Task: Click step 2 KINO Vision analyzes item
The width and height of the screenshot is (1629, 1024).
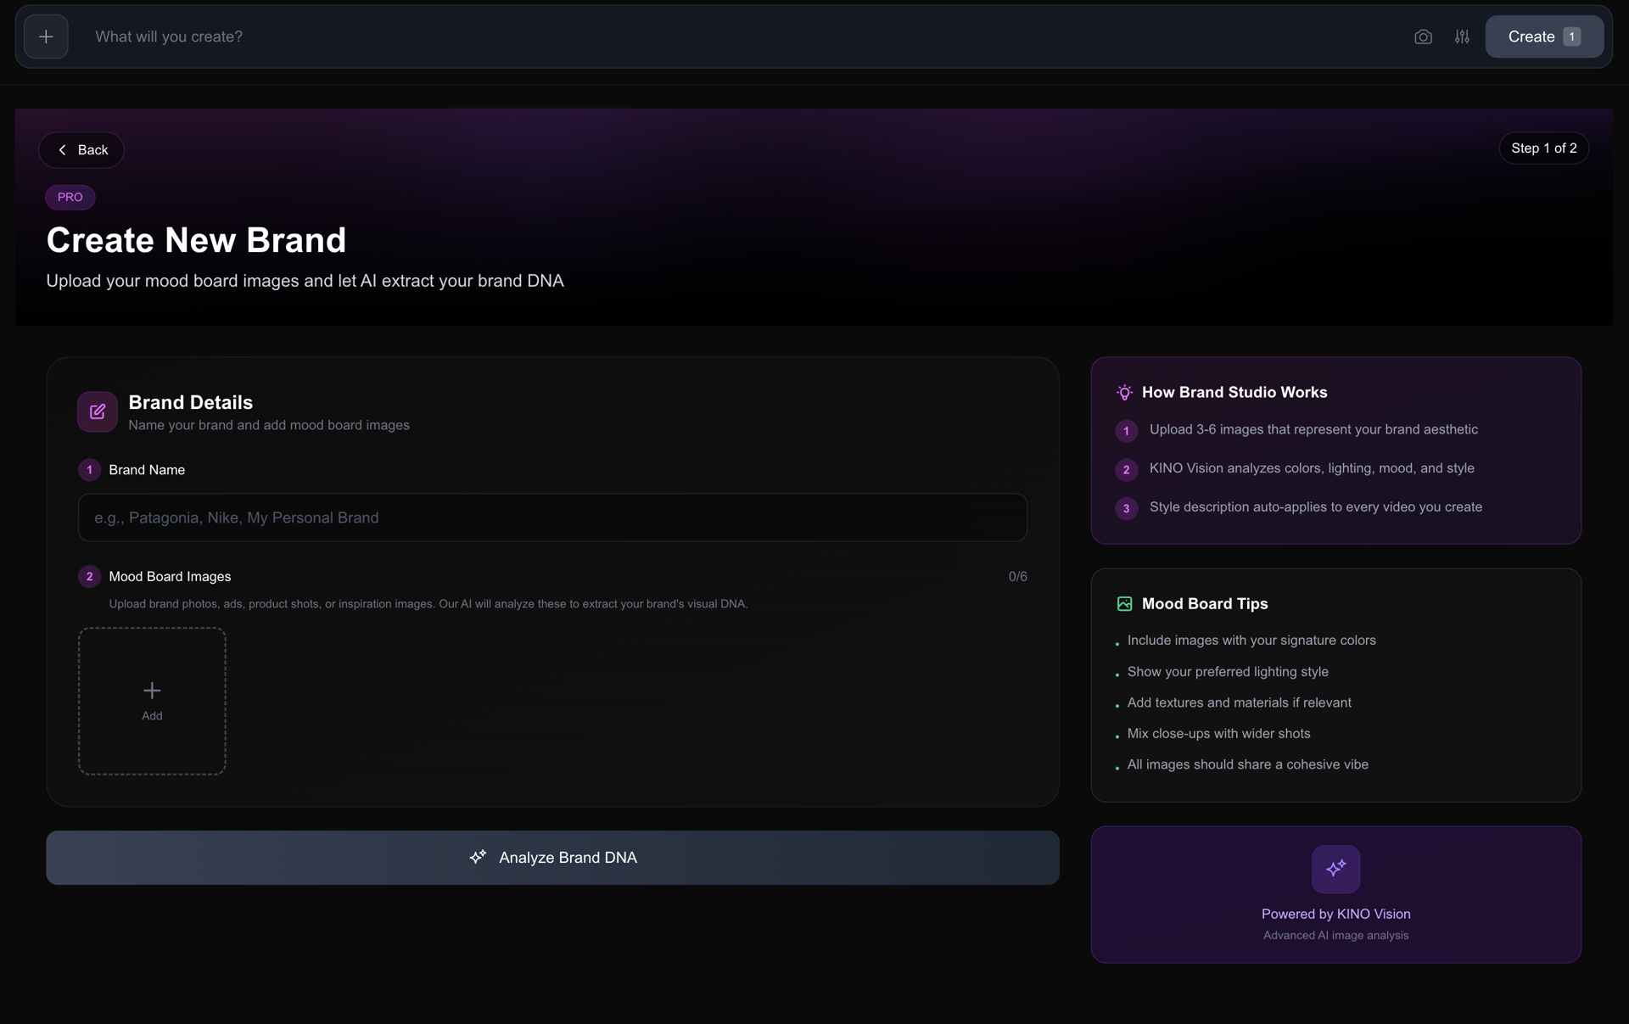Action: pyautogui.click(x=1311, y=468)
